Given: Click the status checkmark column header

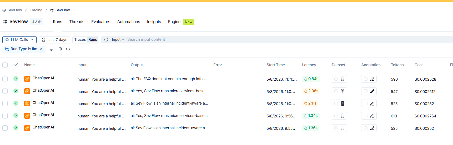Looking at the screenshot, I should [16, 65].
